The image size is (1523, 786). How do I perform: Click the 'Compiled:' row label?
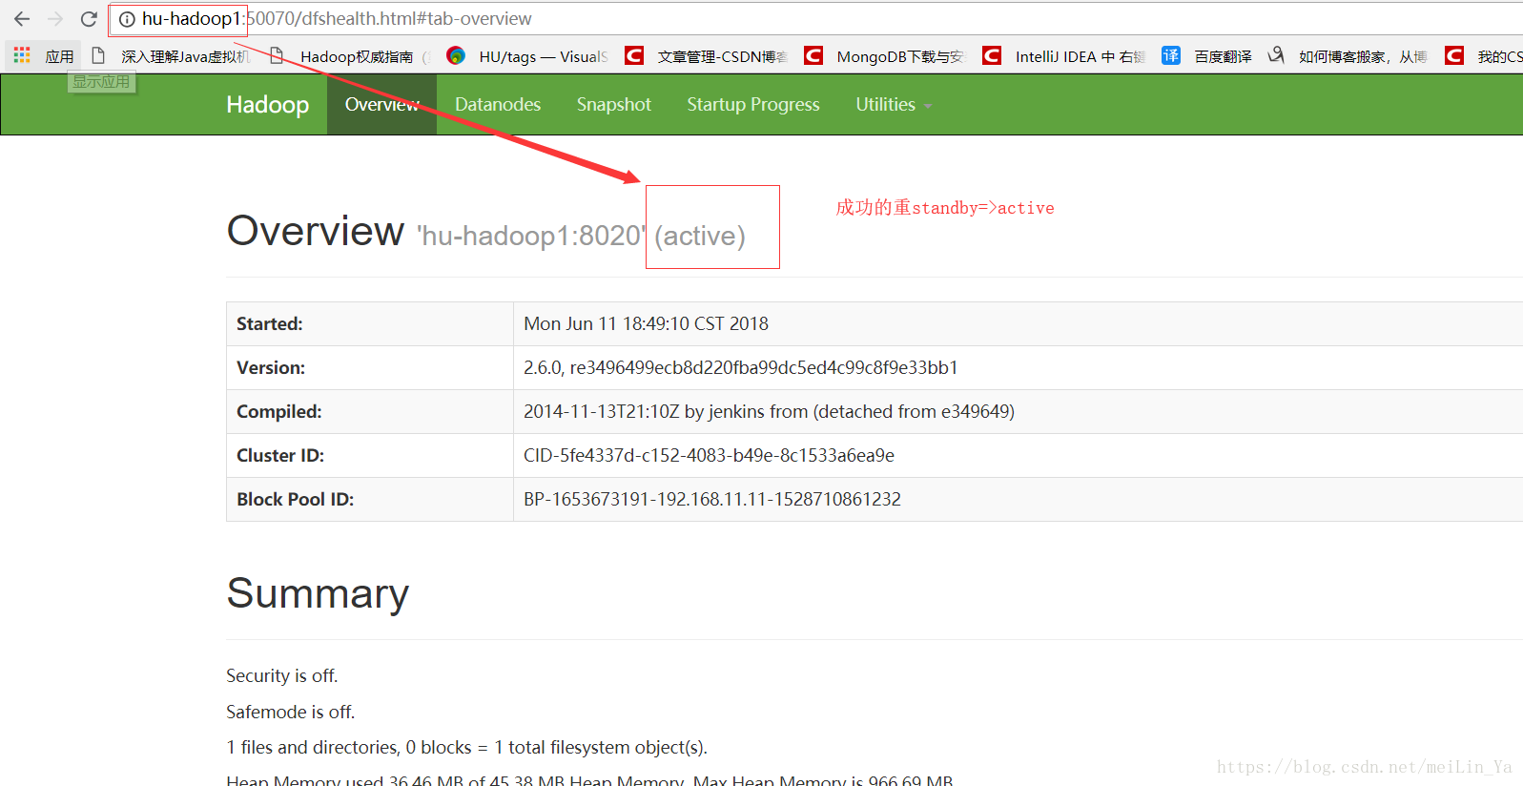279,411
